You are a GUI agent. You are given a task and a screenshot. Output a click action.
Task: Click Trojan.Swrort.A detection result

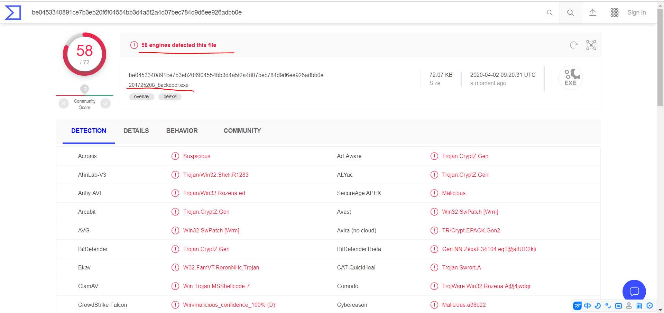(x=461, y=268)
